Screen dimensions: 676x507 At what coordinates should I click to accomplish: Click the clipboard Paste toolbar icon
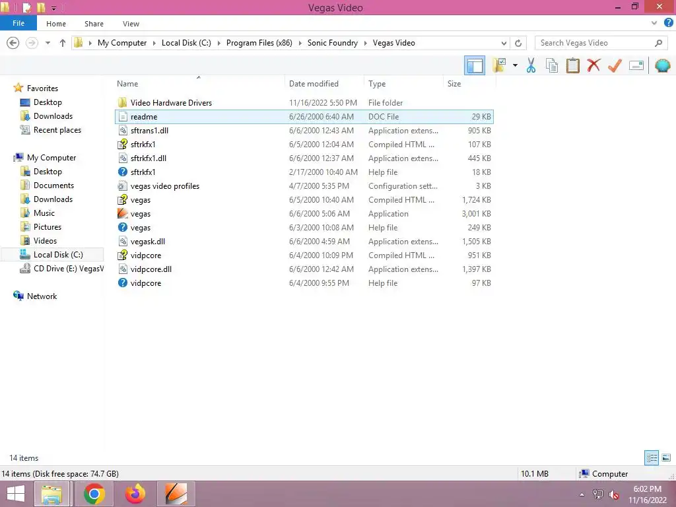coord(572,65)
